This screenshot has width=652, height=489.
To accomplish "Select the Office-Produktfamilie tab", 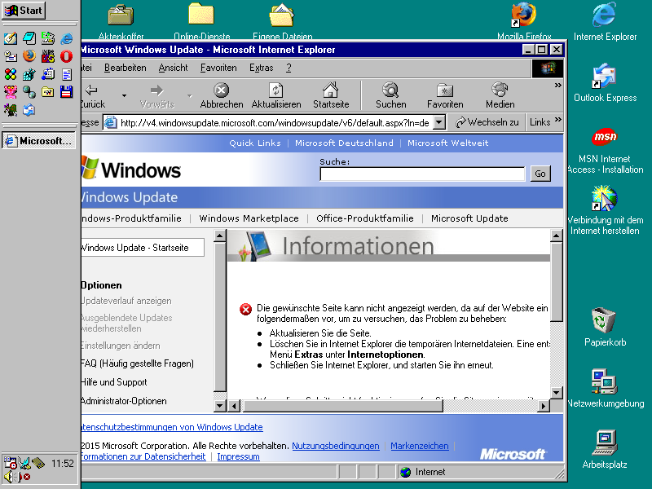I will click(x=364, y=218).
